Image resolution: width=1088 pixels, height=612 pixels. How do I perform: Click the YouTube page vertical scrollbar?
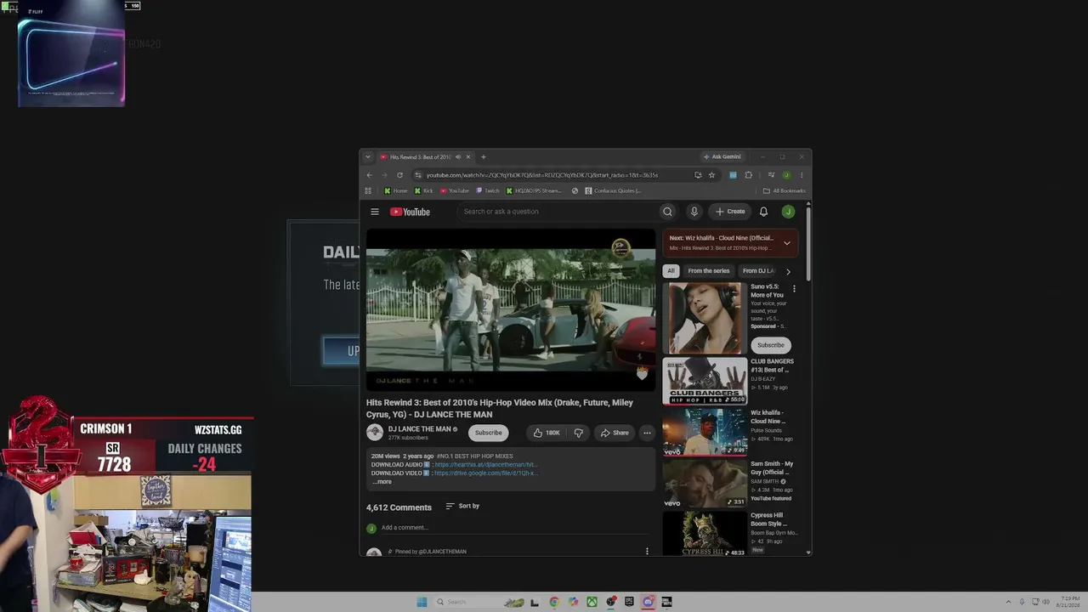coord(808,242)
